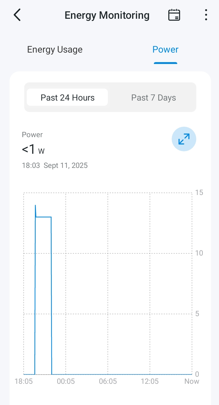
Task: Go back using the top-left arrow
Action: pos(17,15)
